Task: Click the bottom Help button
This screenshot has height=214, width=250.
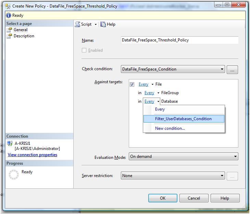Action: pyautogui.click(x=225, y=198)
